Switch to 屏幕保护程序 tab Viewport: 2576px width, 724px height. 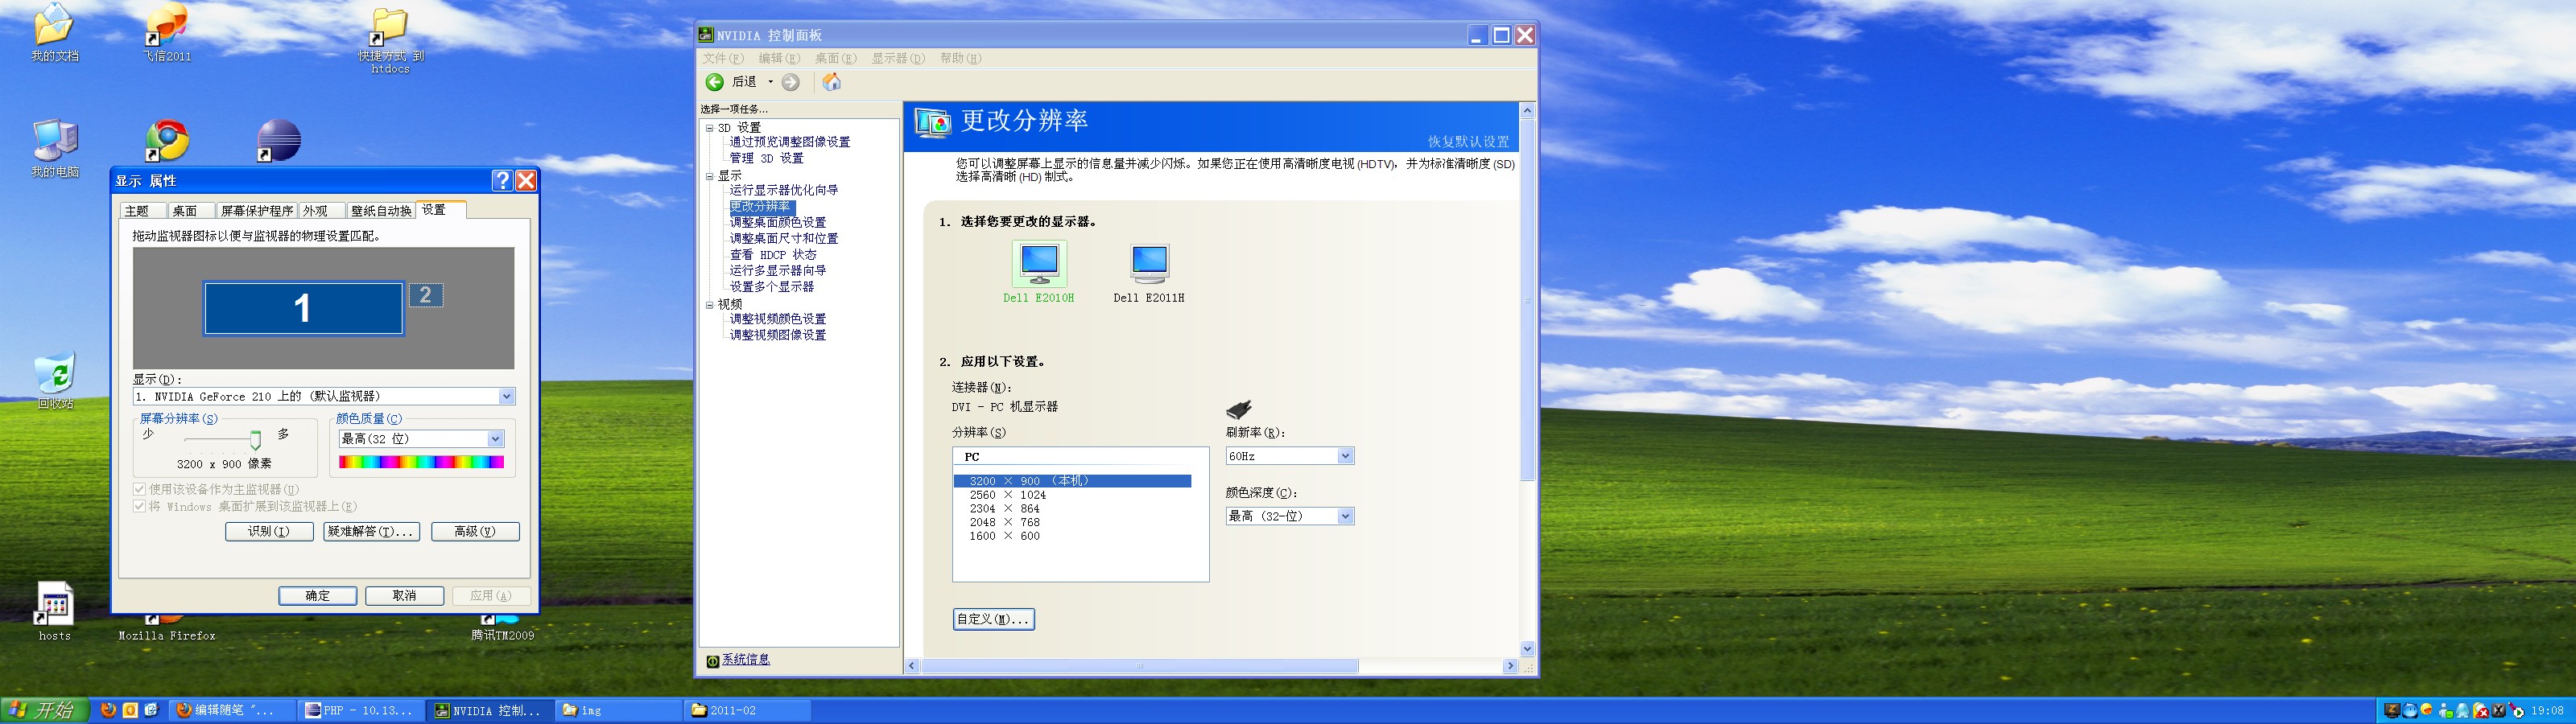pyautogui.click(x=257, y=211)
